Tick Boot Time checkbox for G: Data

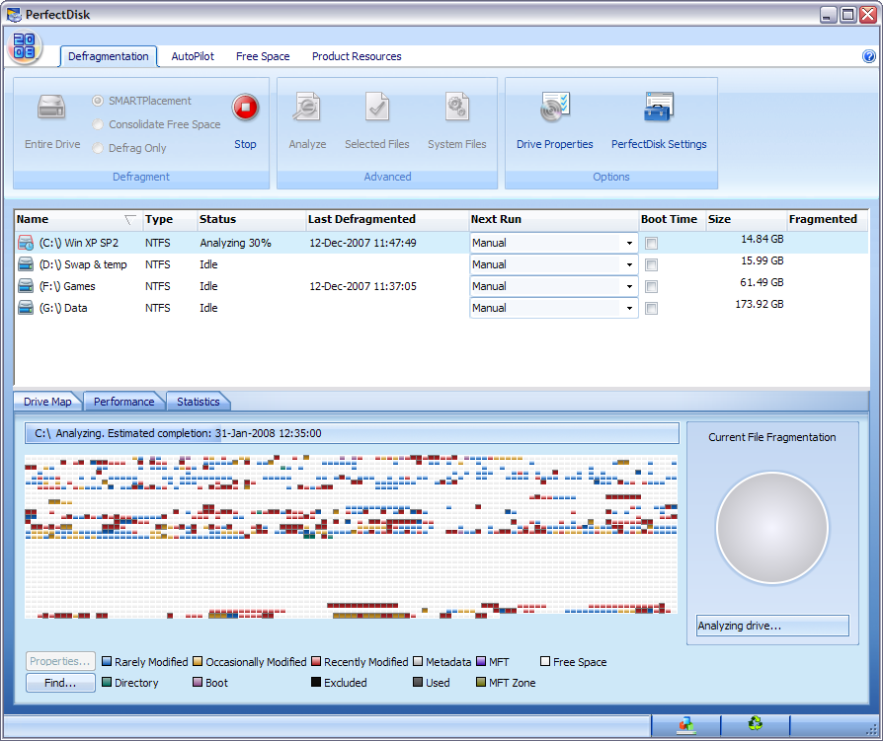(651, 308)
